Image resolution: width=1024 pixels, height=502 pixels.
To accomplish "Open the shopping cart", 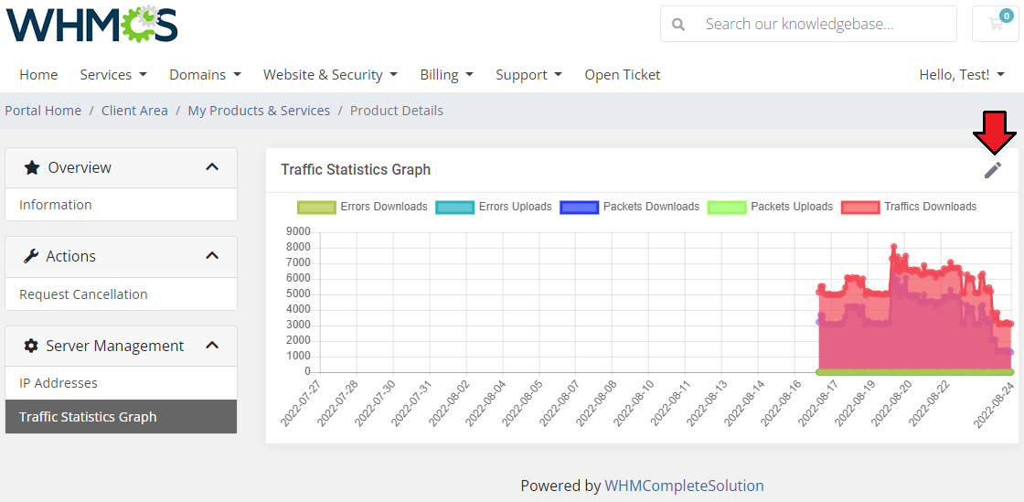I will (x=996, y=24).
